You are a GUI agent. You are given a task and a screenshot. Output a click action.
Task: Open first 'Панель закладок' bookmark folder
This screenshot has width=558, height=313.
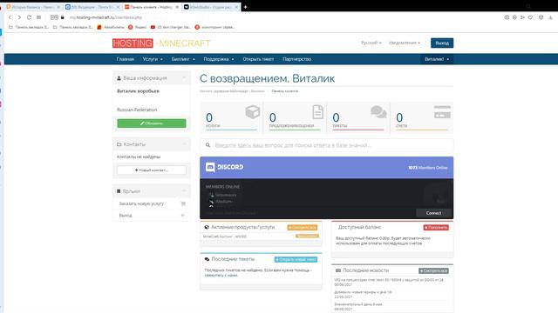29,27
